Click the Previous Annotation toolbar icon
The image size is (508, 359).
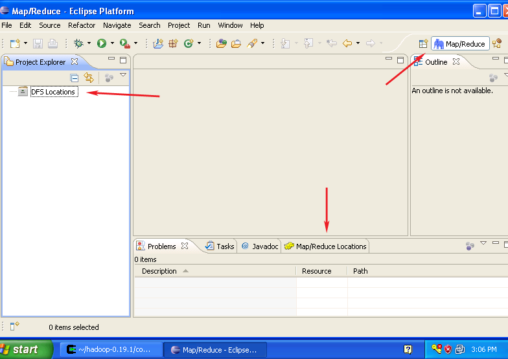point(308,43)
